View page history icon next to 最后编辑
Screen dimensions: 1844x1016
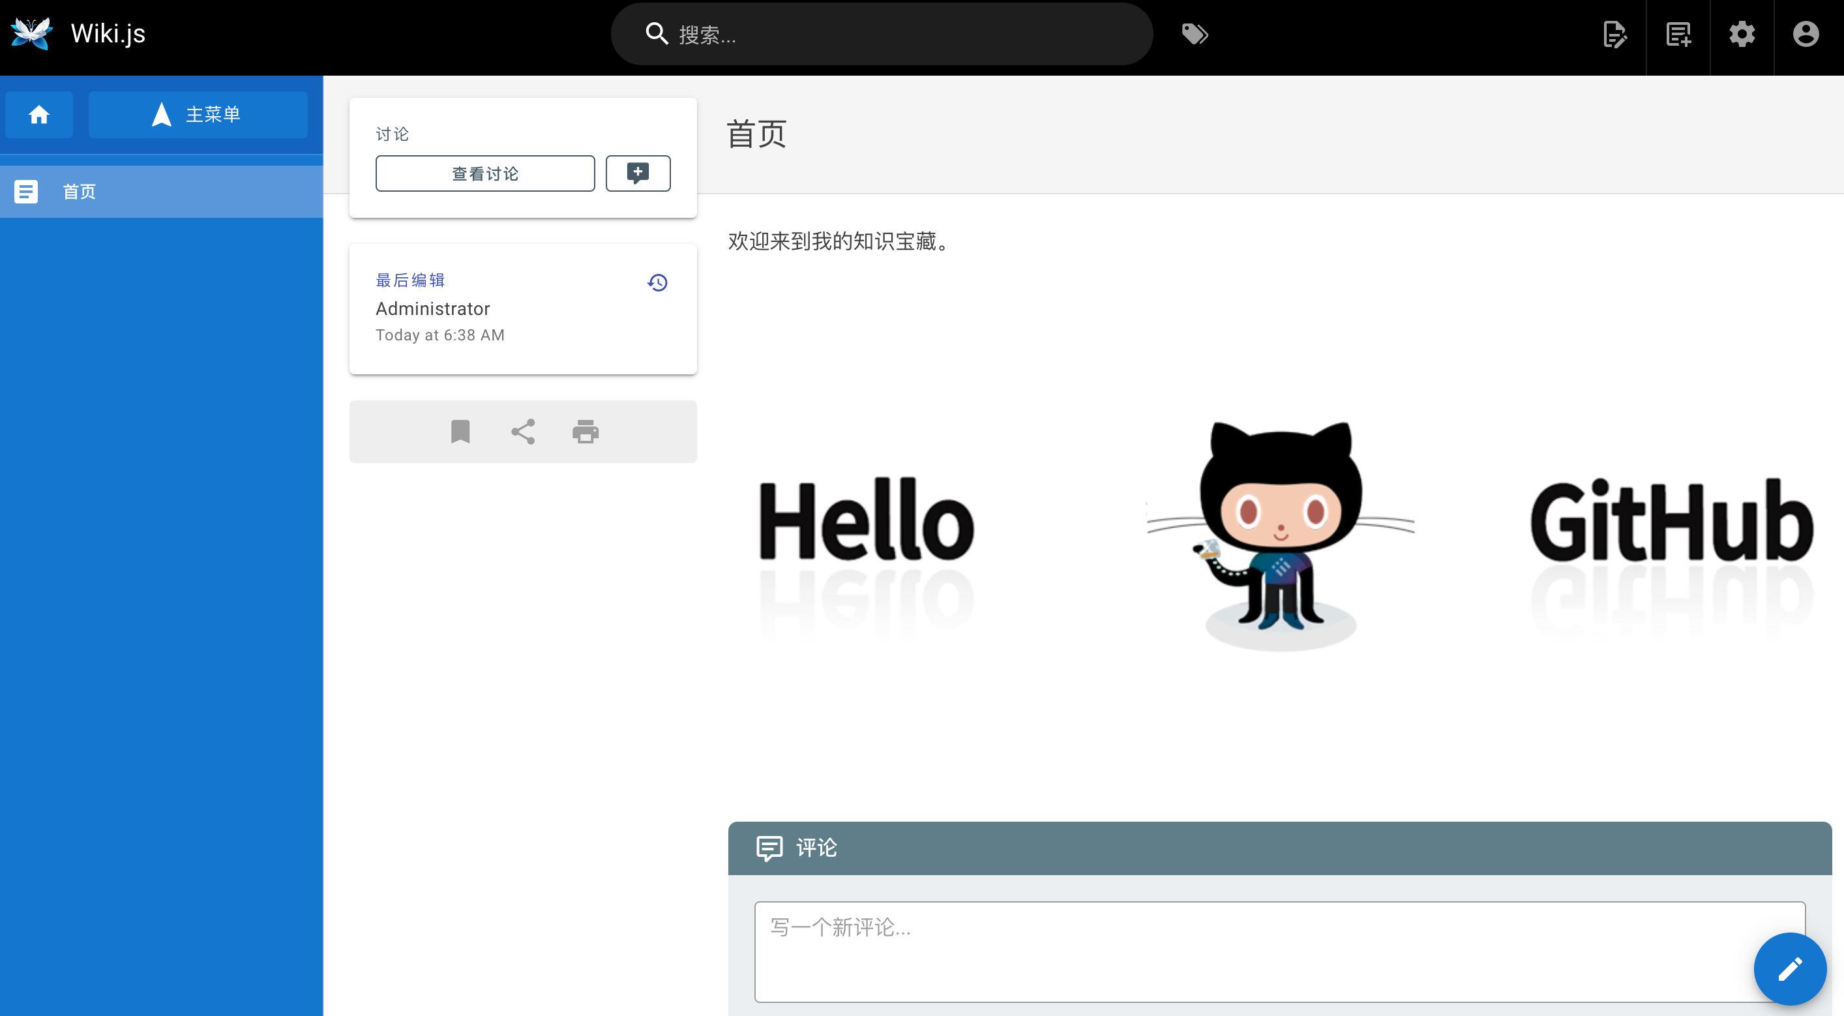(x=656, y=282)
